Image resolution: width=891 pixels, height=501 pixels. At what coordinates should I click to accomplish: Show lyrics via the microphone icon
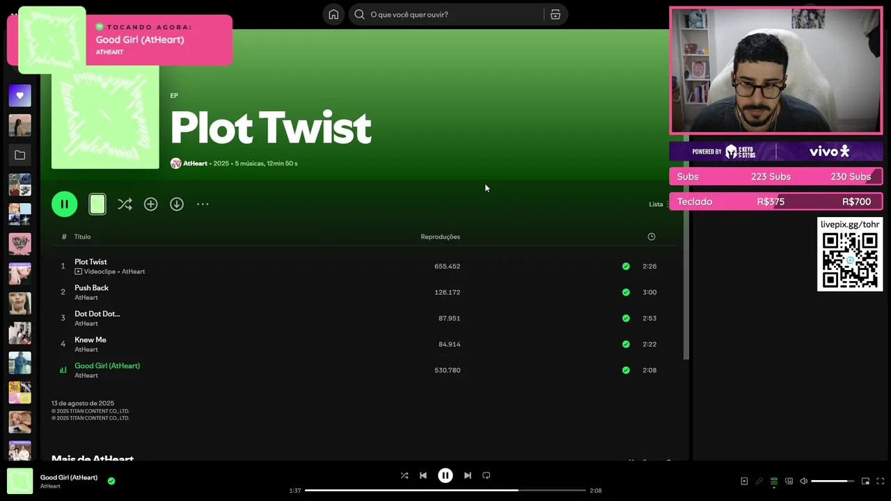759,481
